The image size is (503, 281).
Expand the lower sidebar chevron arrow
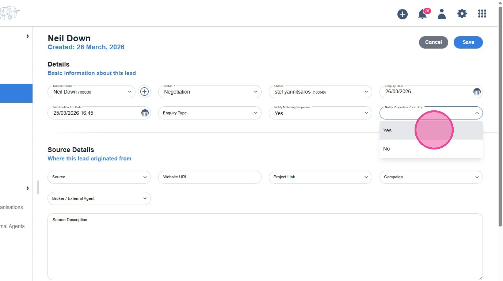click(27, 188)
